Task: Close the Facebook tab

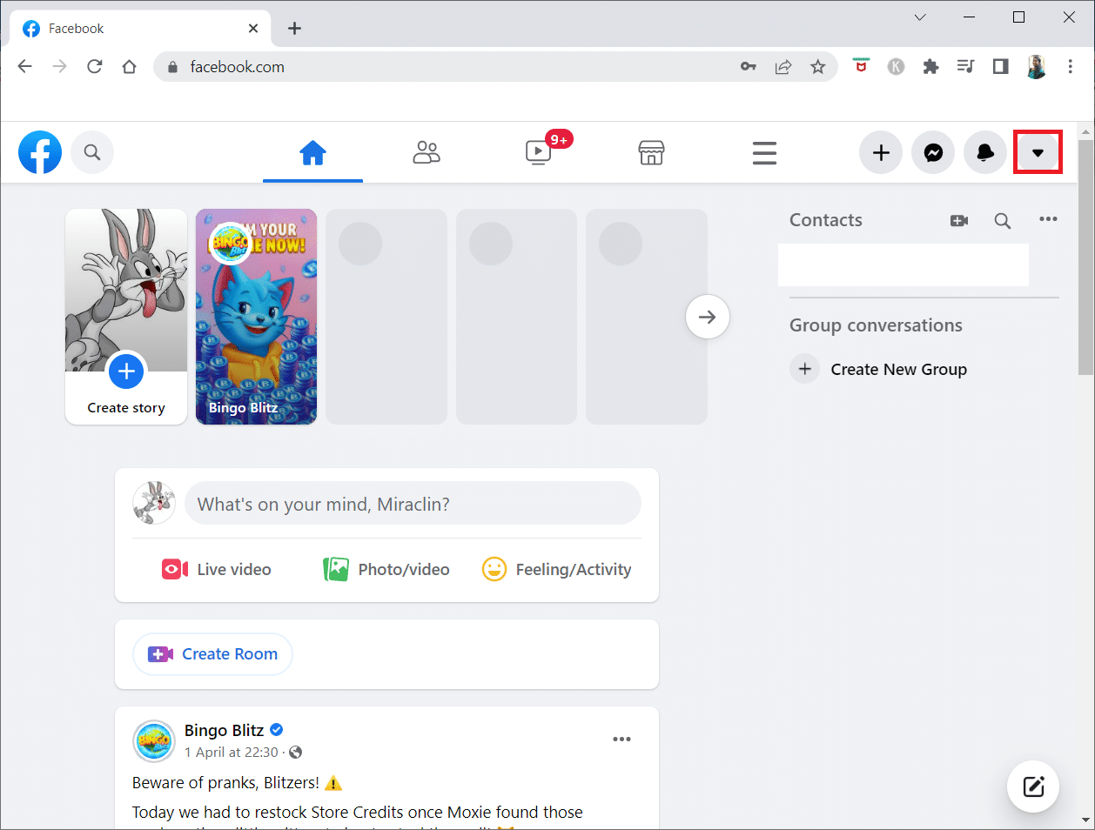Action: tap(252, 28)
